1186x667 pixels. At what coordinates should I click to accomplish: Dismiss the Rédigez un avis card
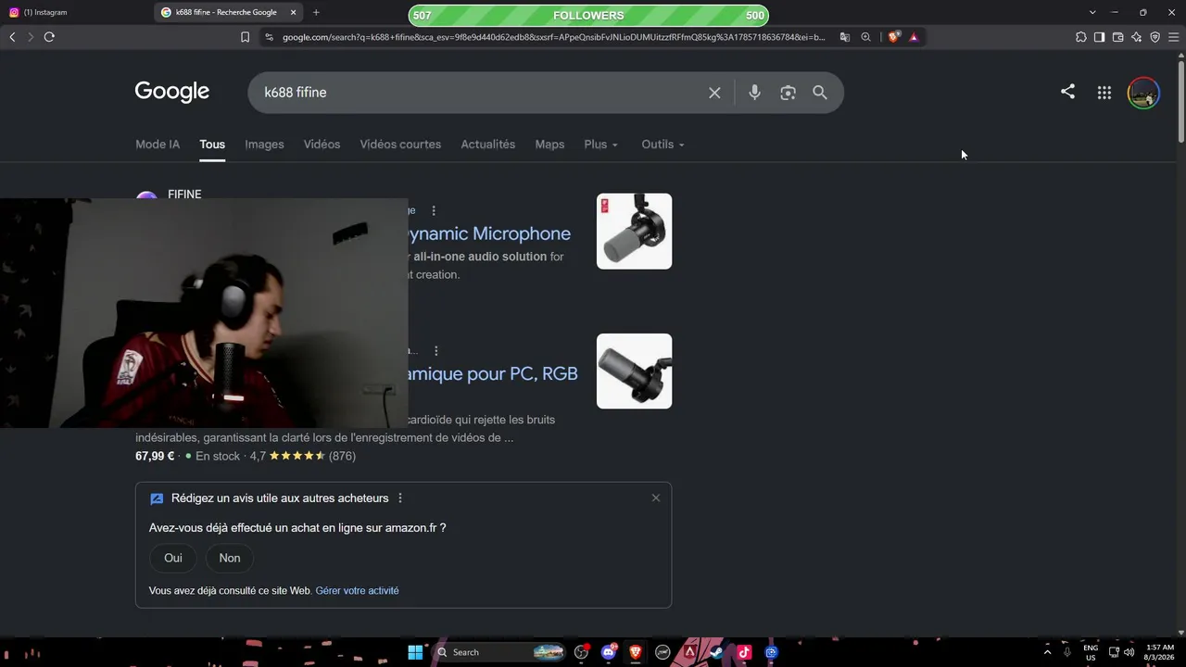[656, 497]
